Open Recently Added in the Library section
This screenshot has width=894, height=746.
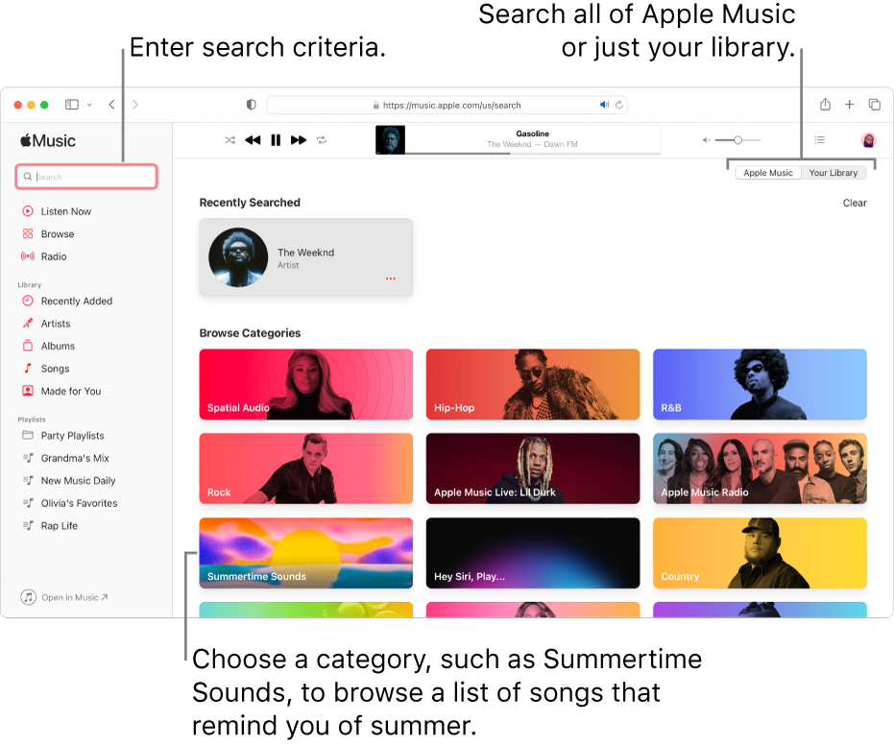76,301
